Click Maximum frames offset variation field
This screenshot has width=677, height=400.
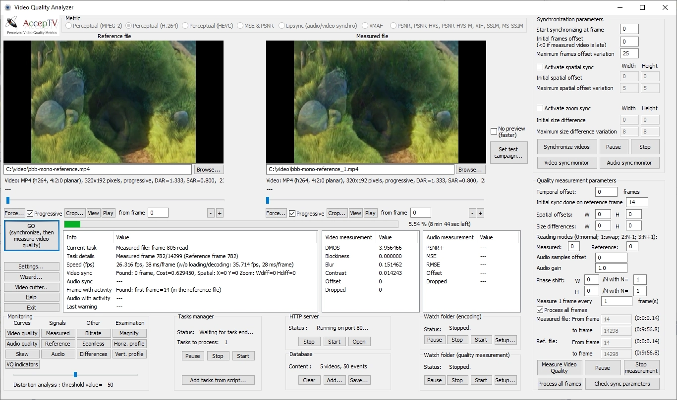629,53
